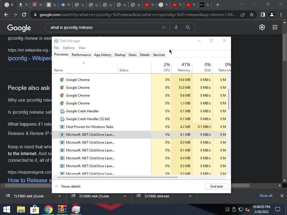Viewport: 287px width, 215px height.
Task: Select the Google Crash Handler process icon
Action: (x=62, y=111)
